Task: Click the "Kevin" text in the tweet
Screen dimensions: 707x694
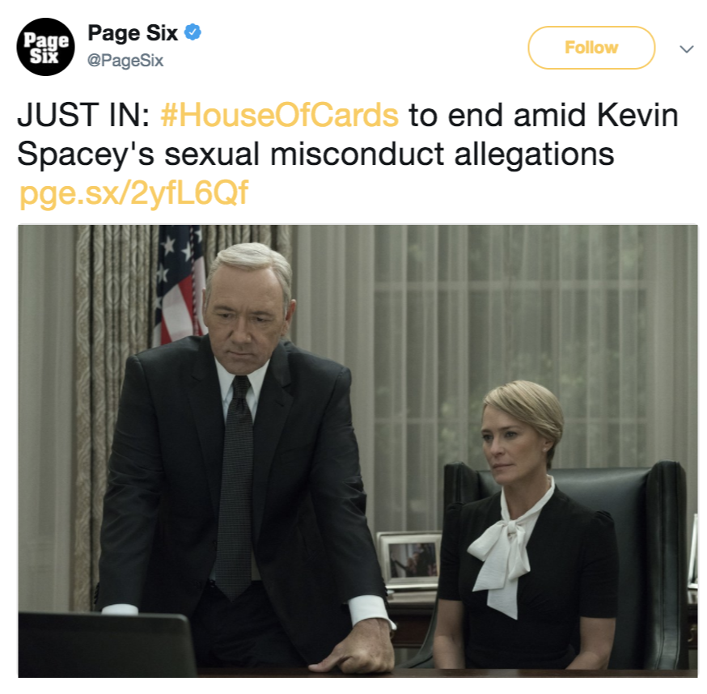Action: pyautogui.click(x=637, y=116)
